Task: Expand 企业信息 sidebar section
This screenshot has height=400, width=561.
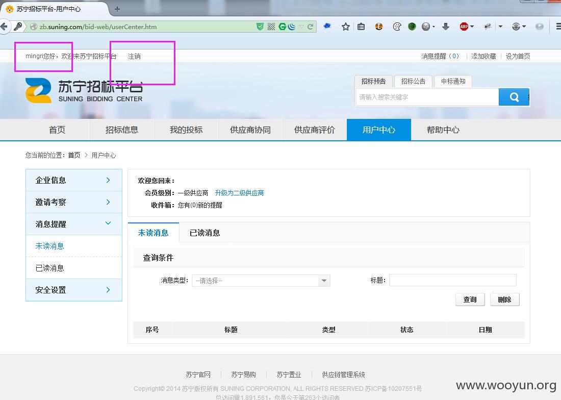Action: pyautogui.click(x=74, y=180)
